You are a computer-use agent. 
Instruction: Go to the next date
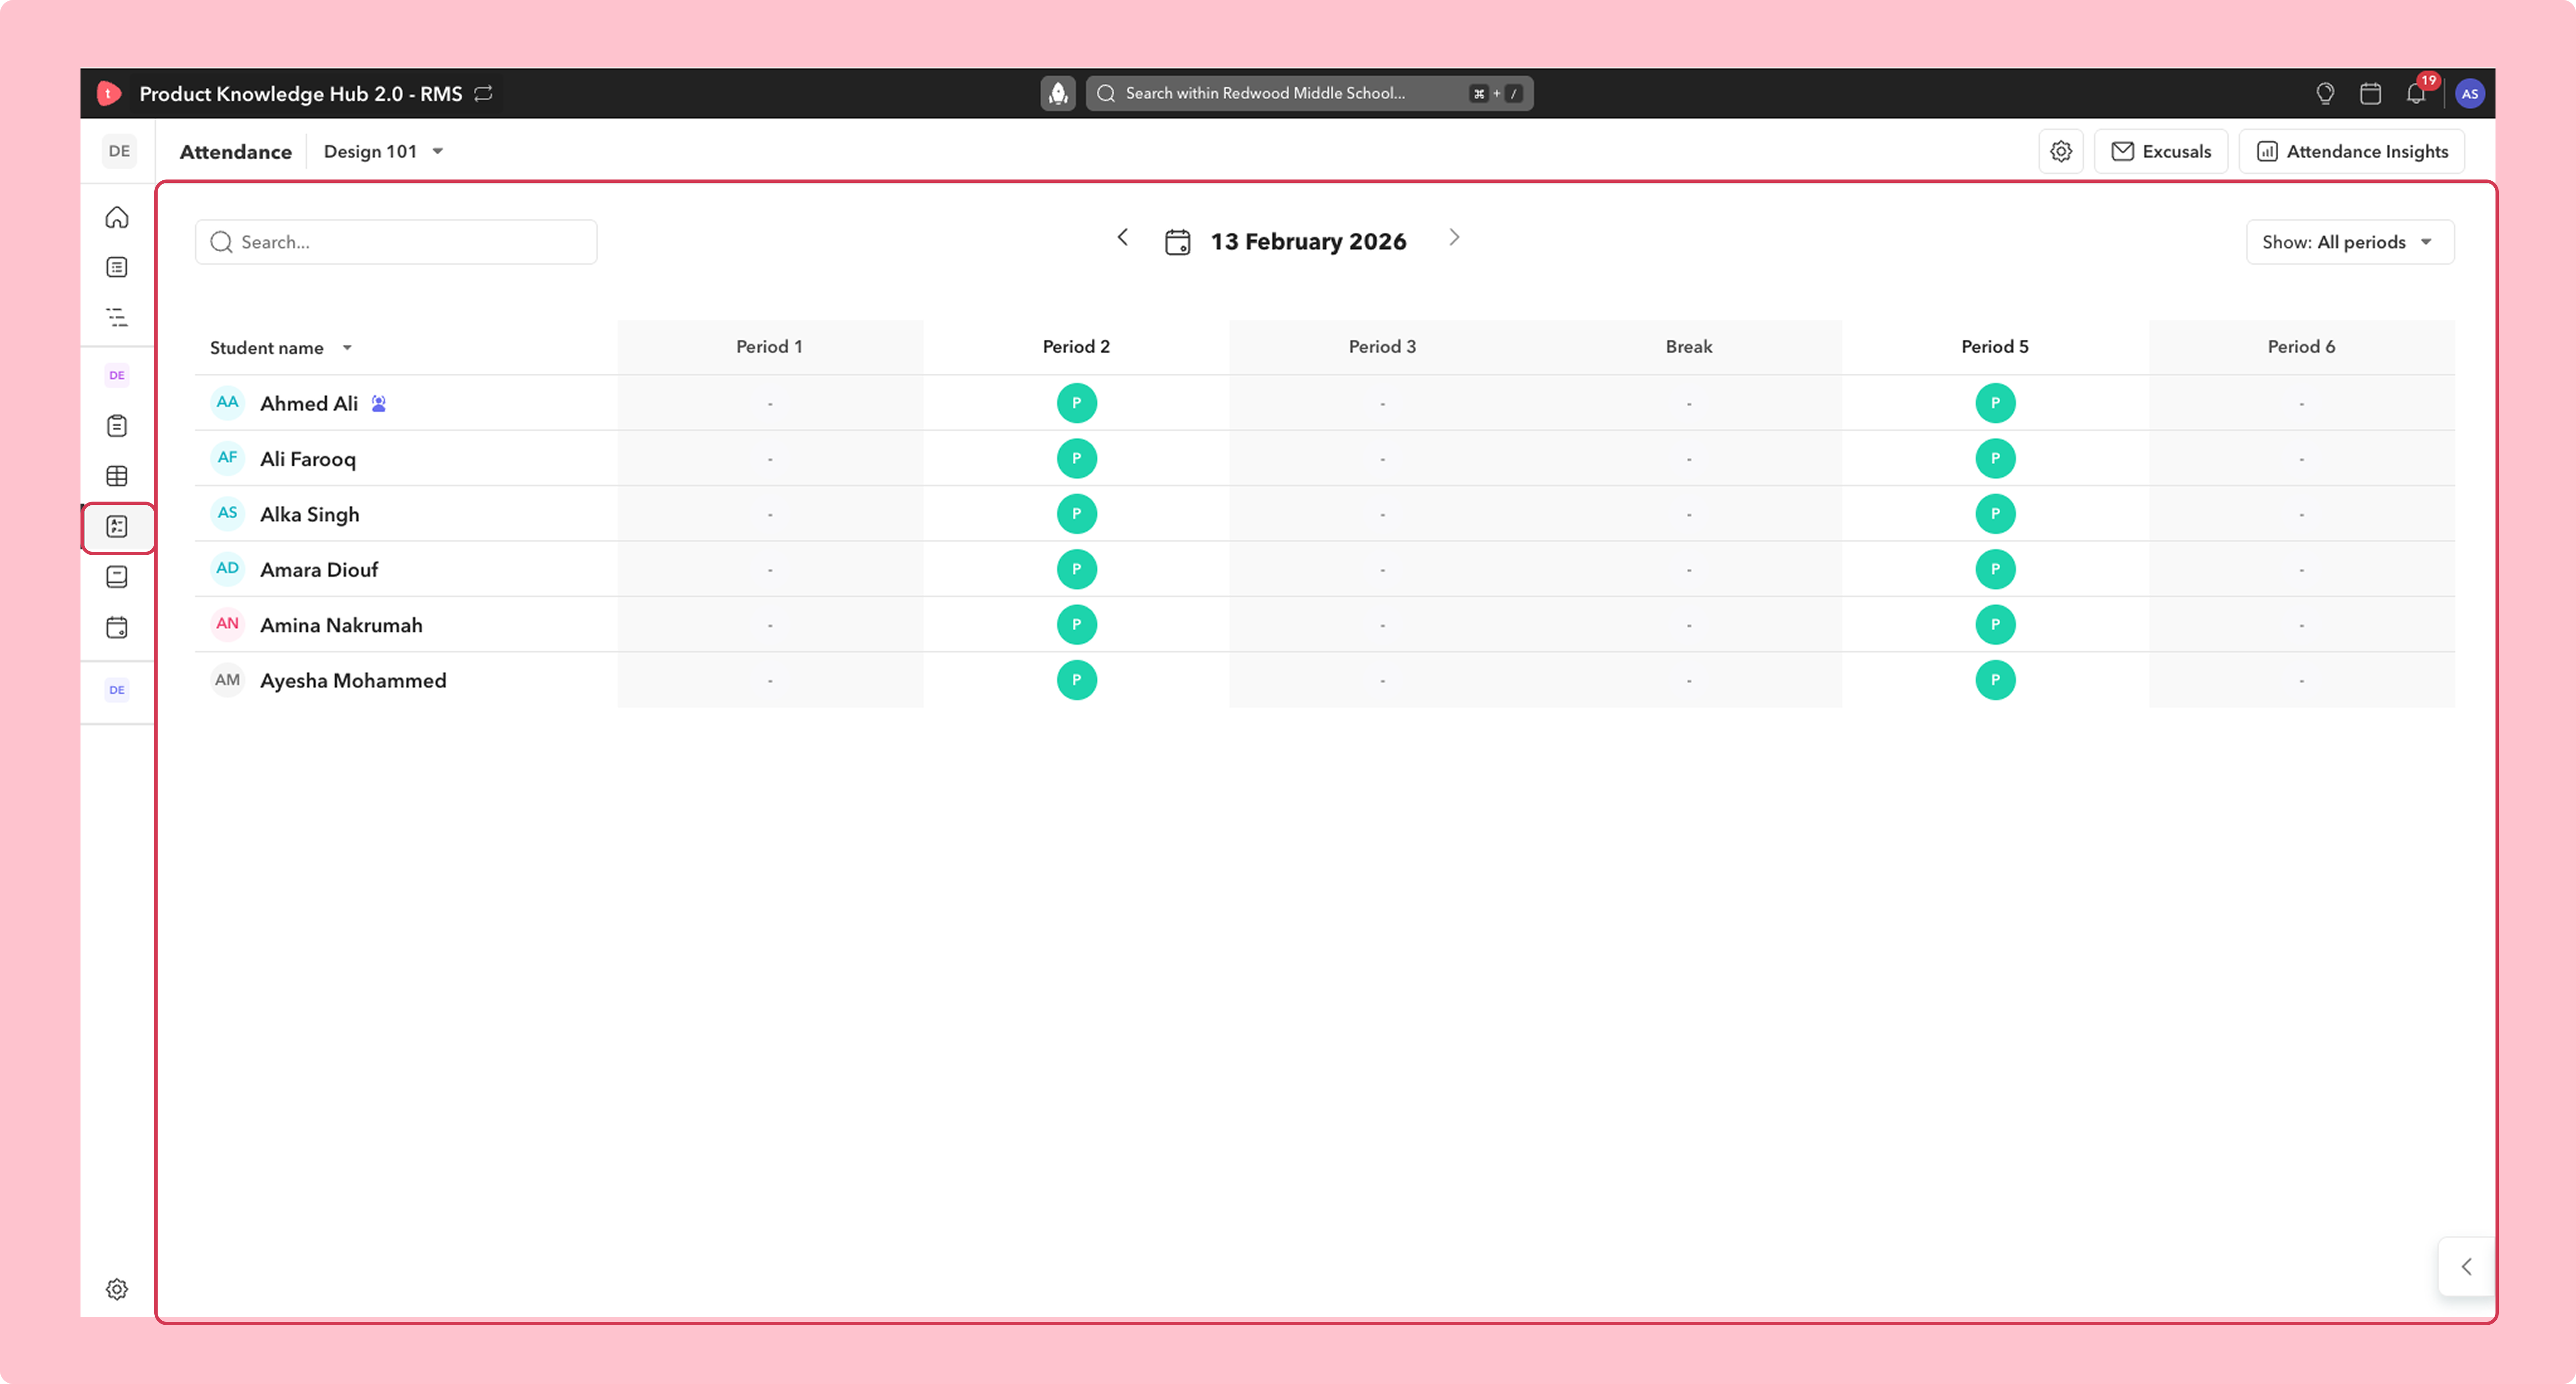(1454, 237)
